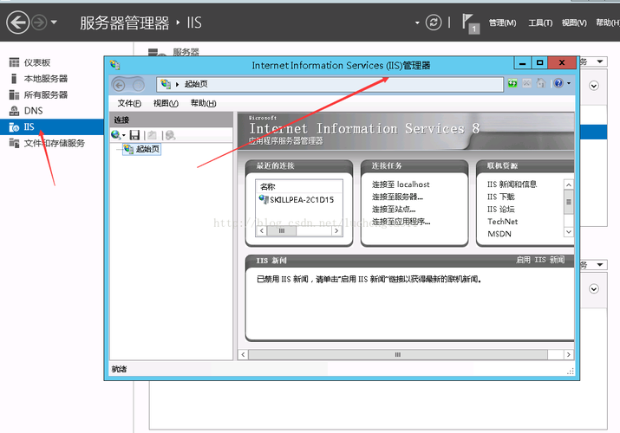
Task: Open the 视图(V) menu in Server Manager
Action: (574, 23)
